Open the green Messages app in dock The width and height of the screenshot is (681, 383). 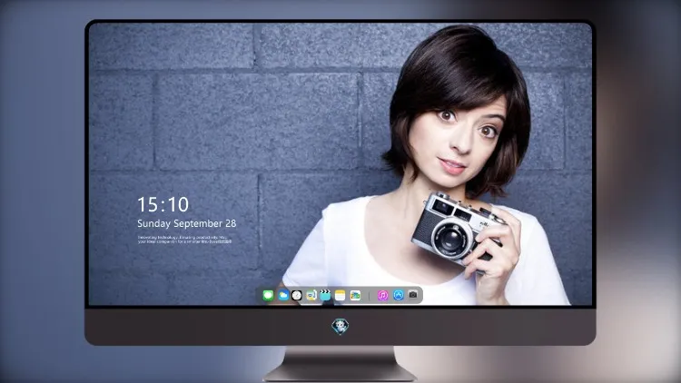268,295
